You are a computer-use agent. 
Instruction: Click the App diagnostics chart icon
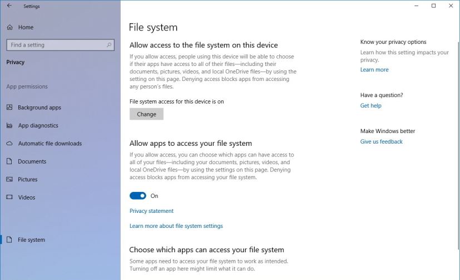[x=9, y=125]
